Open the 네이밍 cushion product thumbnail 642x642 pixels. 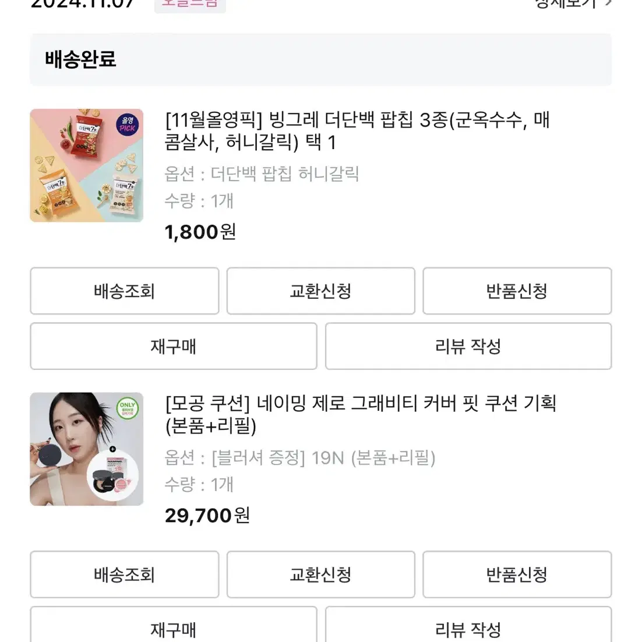pyautogui.click(x=87, y=449)
